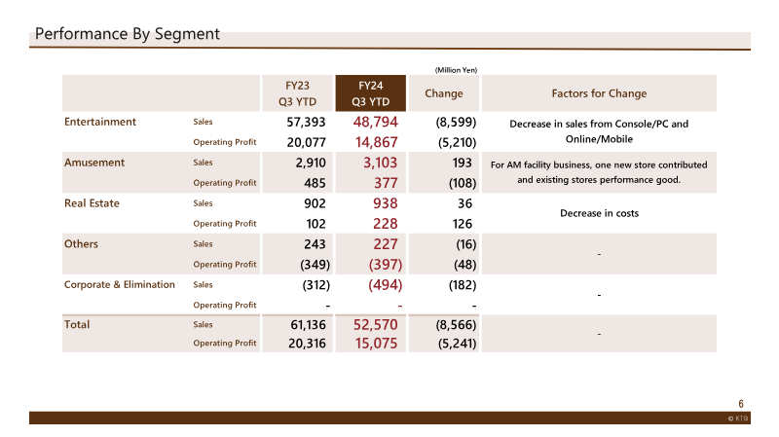Click the Real Estate row label
Viewport: 779px width, 437px height.
pyautogui.click(x=92, y=203)
